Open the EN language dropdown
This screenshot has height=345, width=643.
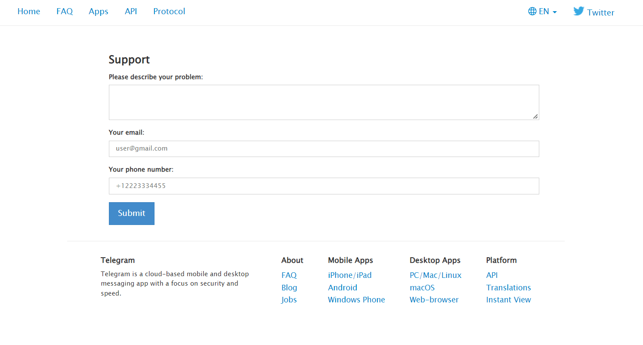click(x=543, y=12)
